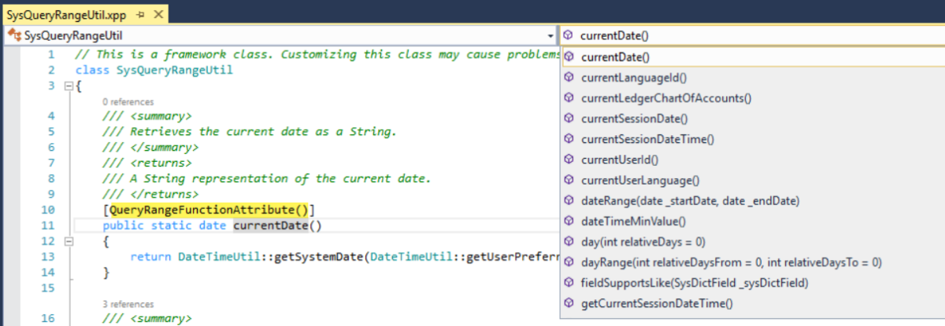Viewport: 945px width, 326px height.
Task: Click the cube icon next to currentLedgerChartOfAccounts()
Action: pos(569,98)
